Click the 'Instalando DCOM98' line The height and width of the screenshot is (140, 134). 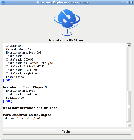(20, 59)
